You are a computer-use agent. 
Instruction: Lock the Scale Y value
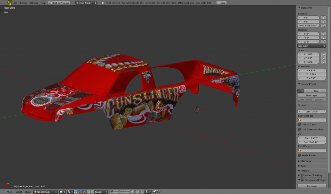coord(323,58)
